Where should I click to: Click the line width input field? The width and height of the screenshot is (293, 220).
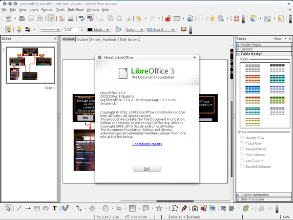(72, 29)
